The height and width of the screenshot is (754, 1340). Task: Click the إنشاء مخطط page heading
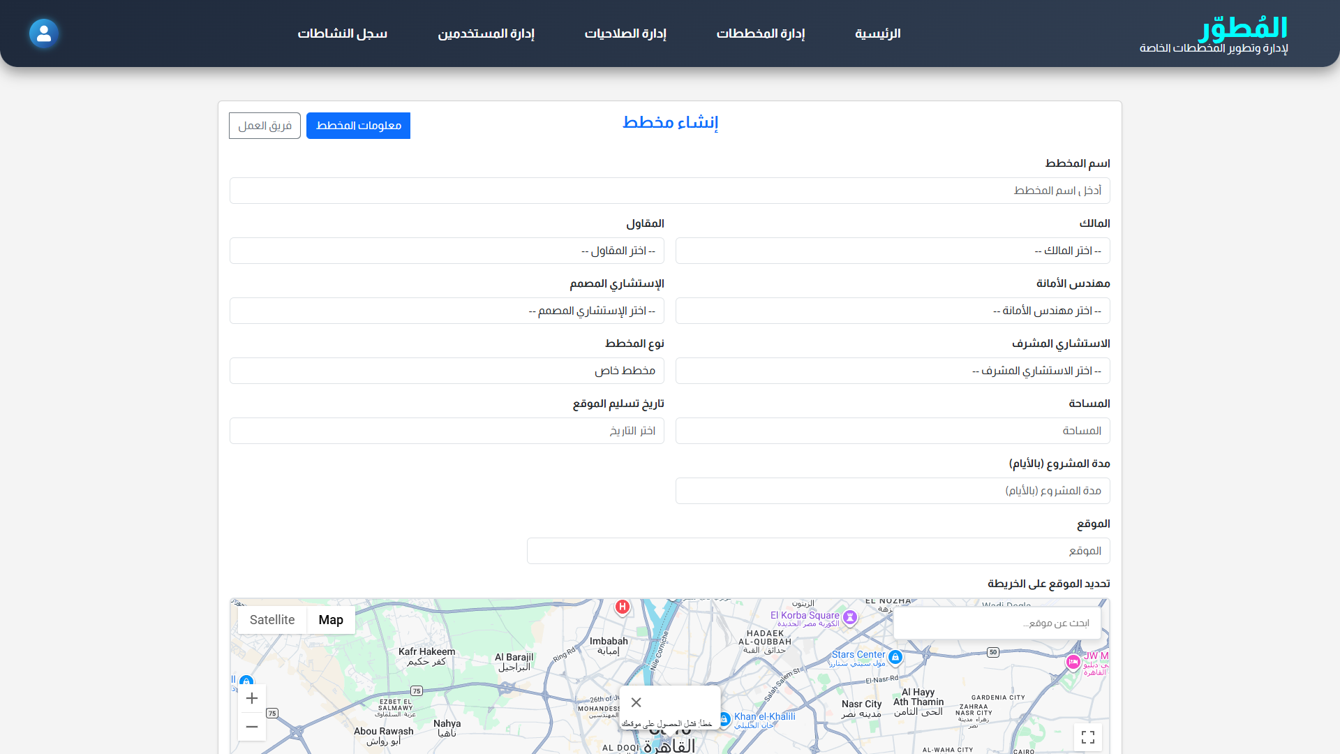point(670,123)
